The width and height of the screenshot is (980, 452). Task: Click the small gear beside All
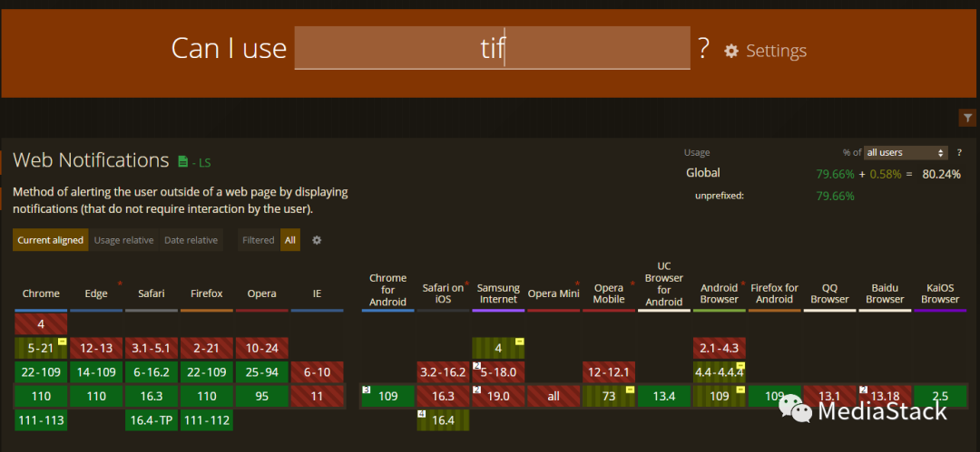(x=317, y=240)
